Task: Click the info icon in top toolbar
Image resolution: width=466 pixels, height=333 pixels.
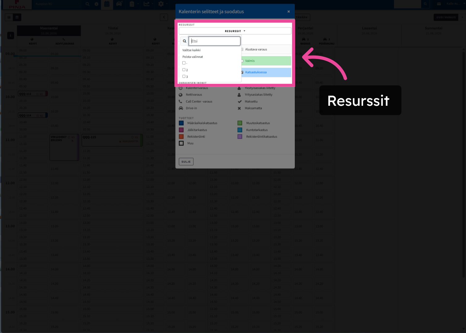Action: pyautogui.click(x=96, y=4)
